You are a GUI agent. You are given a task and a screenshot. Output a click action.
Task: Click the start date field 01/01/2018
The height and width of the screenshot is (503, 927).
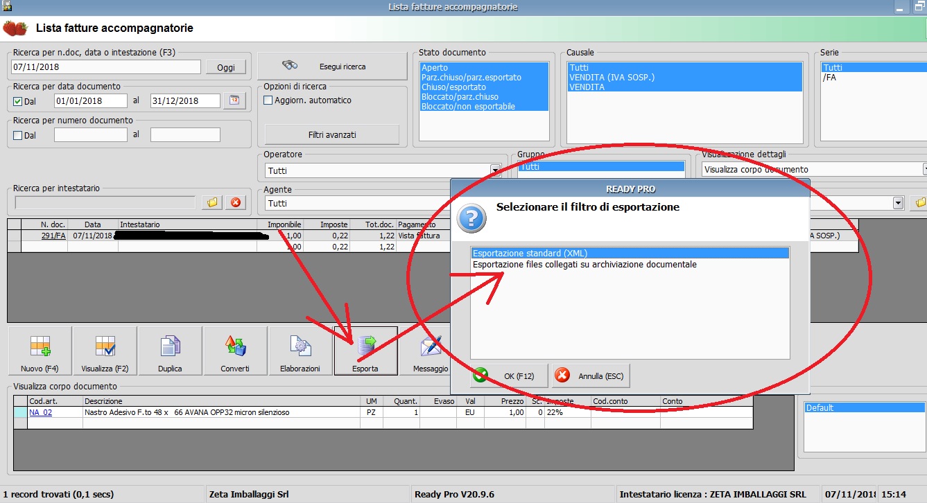coord(91,100)
